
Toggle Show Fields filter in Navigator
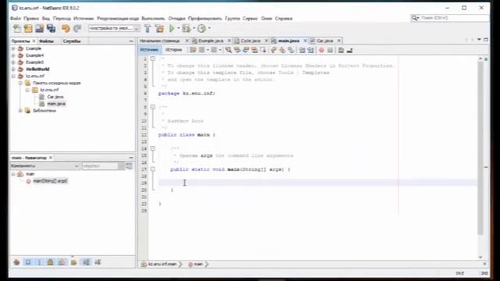[28, 262]
